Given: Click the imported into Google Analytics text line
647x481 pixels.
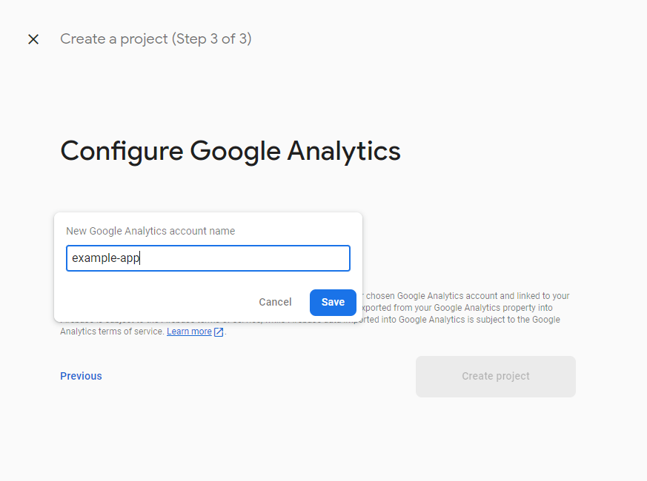Looking at the screenshot, I should 459,320.
